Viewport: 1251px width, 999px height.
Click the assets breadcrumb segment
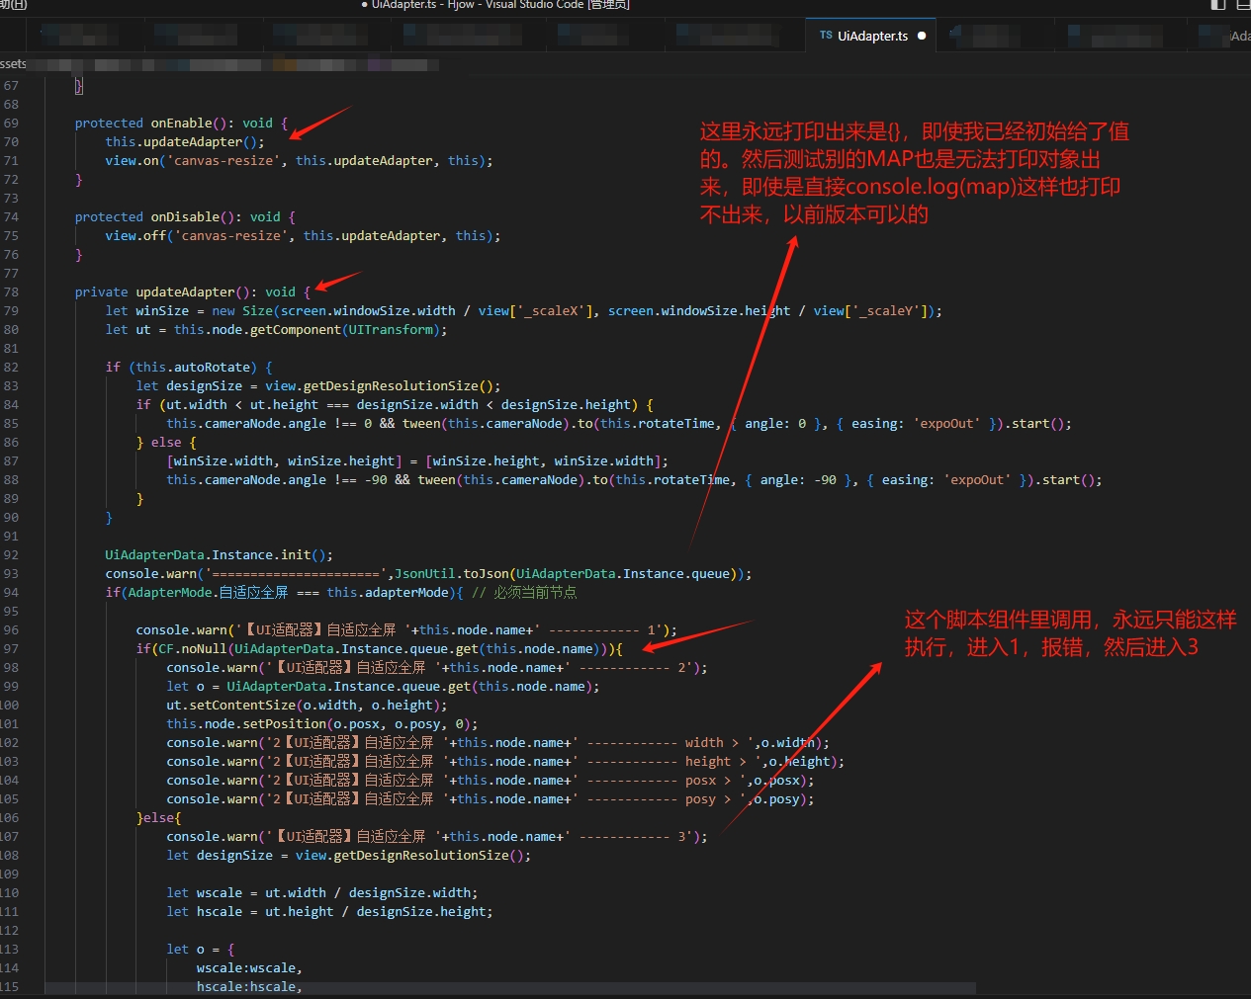pos(13,64)
